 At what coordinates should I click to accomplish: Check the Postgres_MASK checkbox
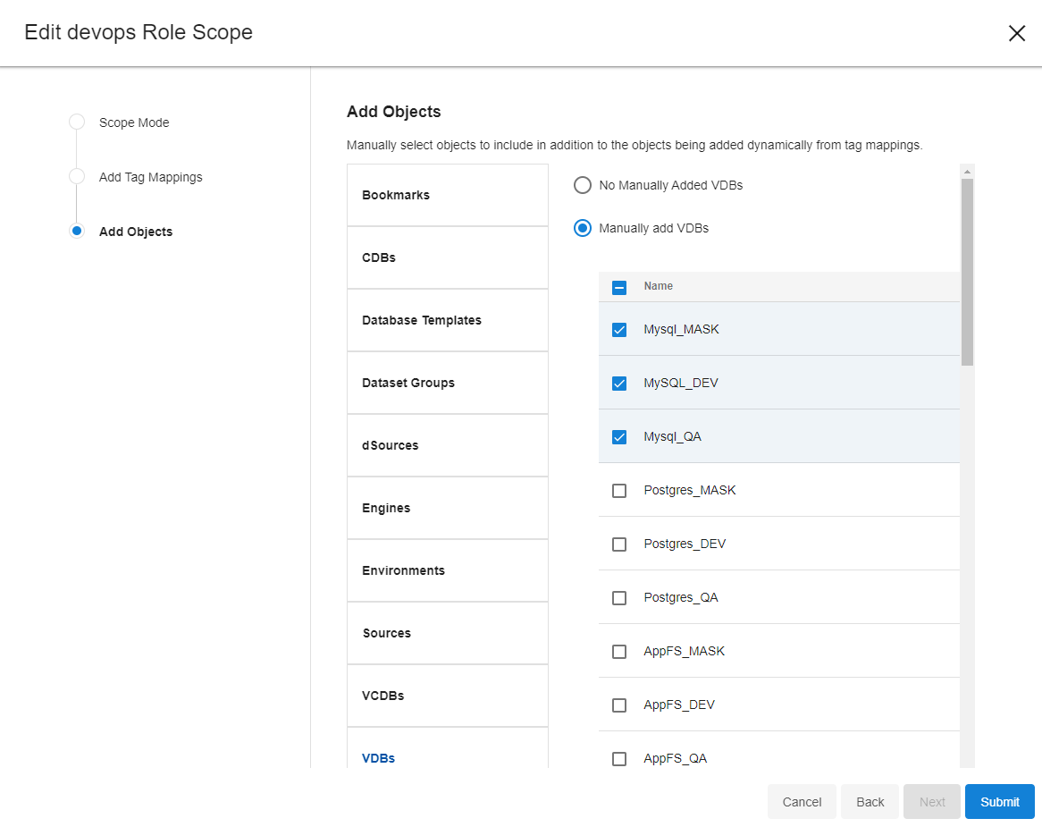point(619,491)
